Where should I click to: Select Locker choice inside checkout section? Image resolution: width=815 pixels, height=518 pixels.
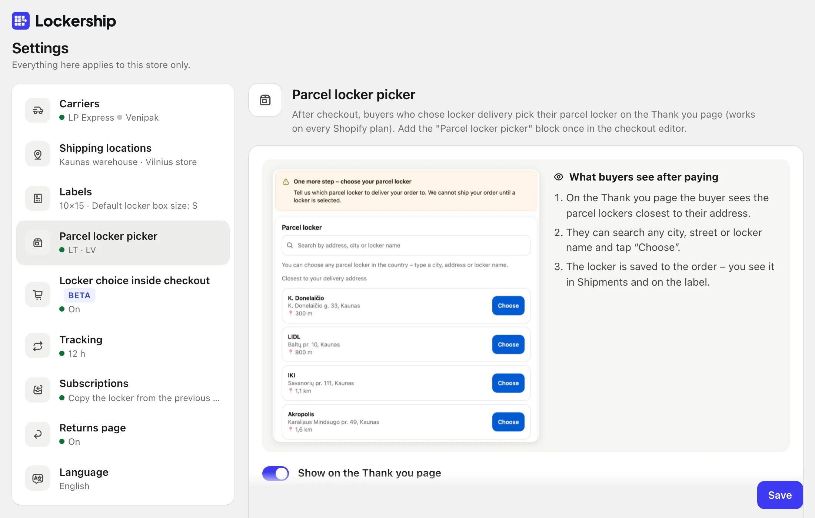(x=123, y=295)
